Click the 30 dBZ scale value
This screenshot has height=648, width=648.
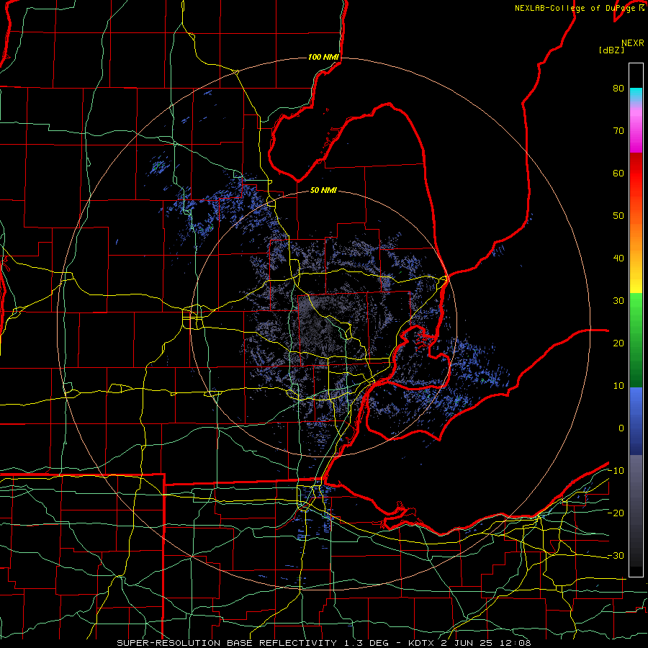618,301
